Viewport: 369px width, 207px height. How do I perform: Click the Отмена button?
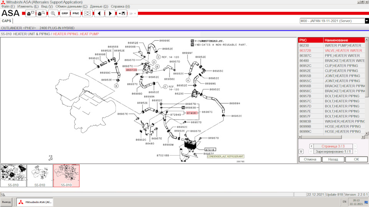coord(310,159)
